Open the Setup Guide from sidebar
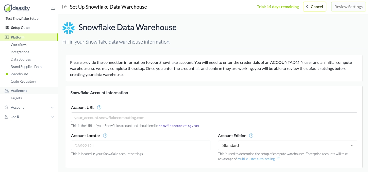The width and height of the screenshot is (368, 172). [20, 28]
